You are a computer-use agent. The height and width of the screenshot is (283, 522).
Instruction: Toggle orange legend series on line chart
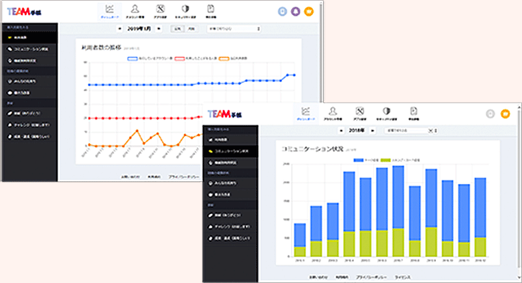233,59
